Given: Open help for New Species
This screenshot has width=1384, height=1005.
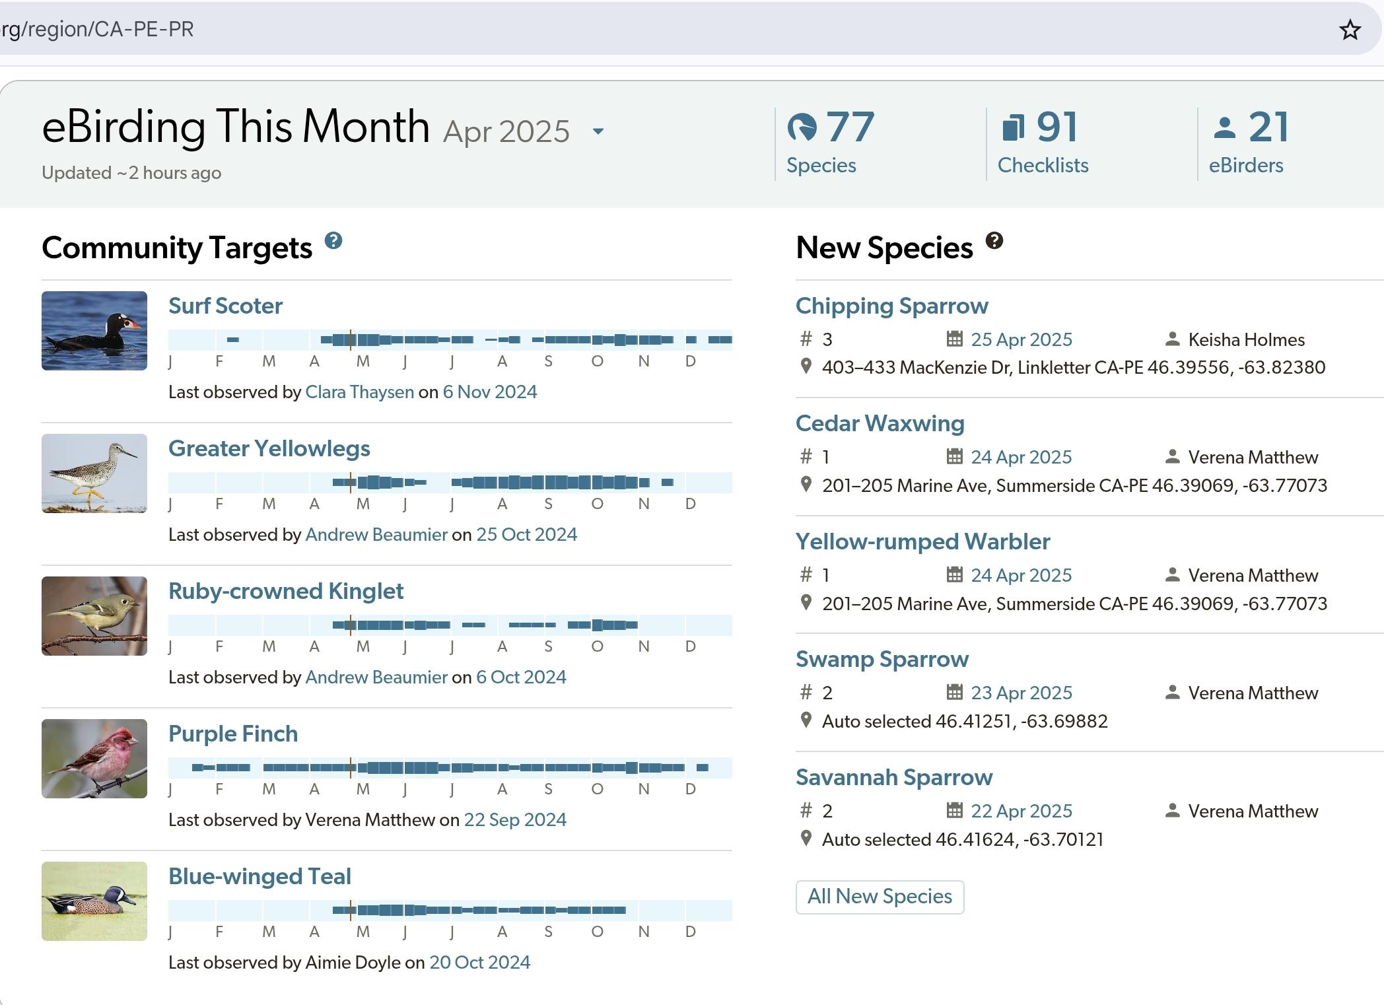Looking at the screenshot, I should click(x=994, y=241).
